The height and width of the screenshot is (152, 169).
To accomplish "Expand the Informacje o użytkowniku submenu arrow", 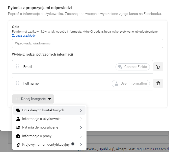I will click(x=81, y=119).
